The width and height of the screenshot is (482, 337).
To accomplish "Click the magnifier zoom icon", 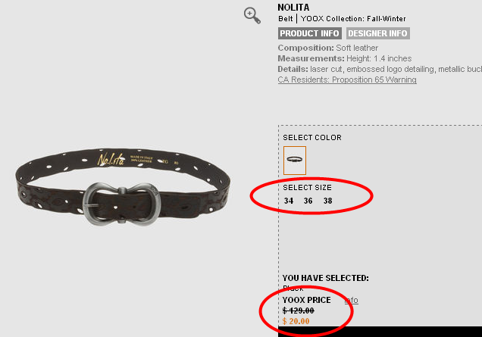I will click(x=252, y=16).
